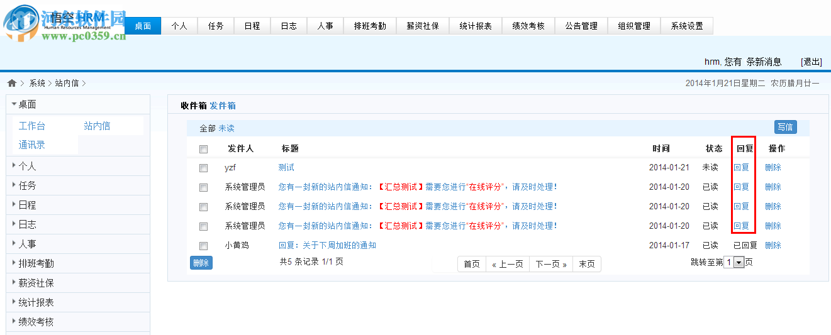
Task: Open the 测试 message from yzf
Action: [x=286, y=168]
